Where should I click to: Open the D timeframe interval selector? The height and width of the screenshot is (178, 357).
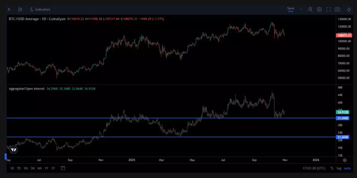click(9, 10)
